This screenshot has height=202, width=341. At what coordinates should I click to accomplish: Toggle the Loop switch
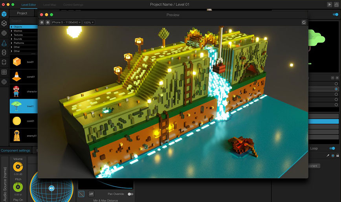click(332, 148)
